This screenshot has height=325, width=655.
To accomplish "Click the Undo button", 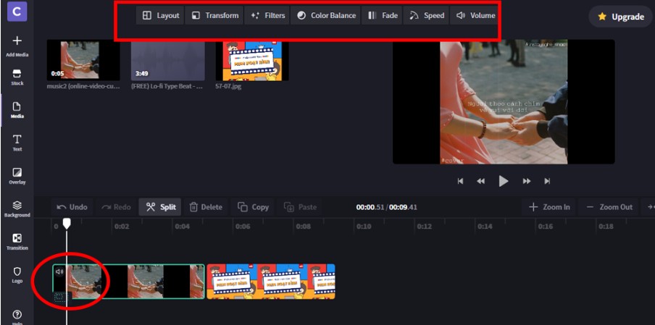I will coord(72,207).
